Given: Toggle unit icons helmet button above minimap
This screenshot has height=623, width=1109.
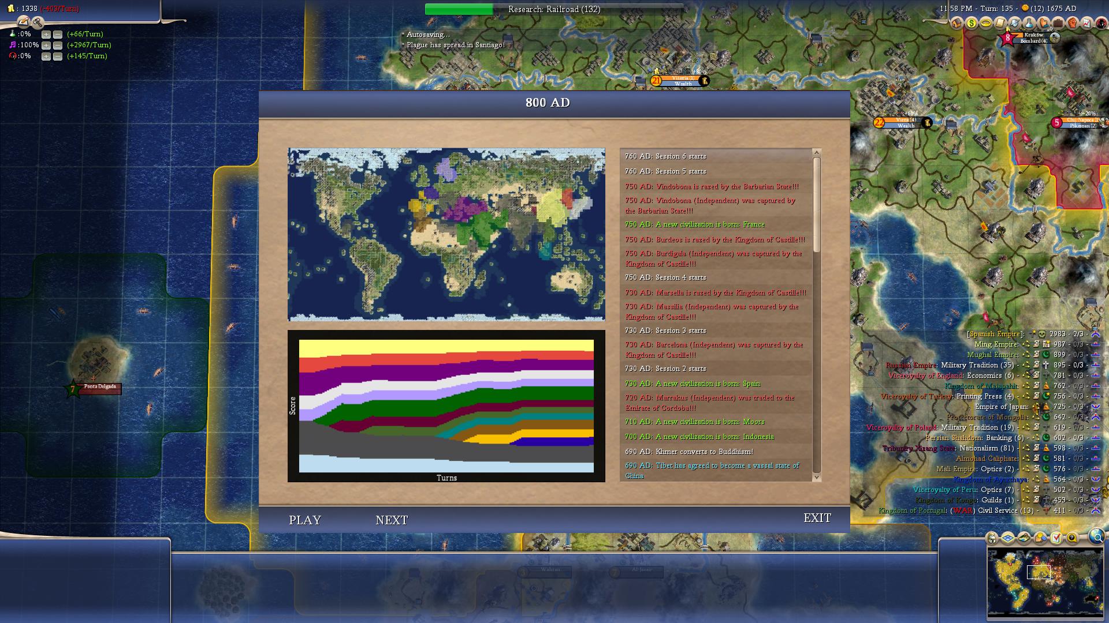Looking at the screenshot, I should 992,538.
